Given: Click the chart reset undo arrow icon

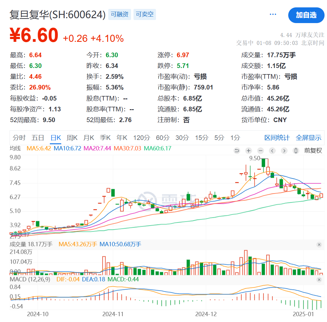Looking at the screenshot, I should click(237, 151).
